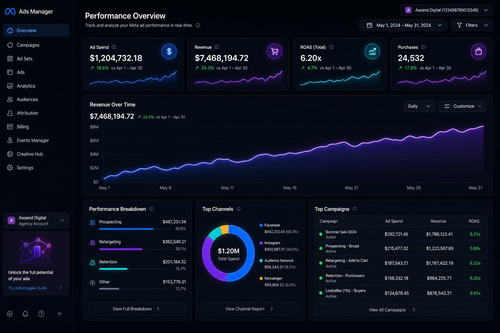Click the Audience Network legend entry
The width and height of the screenshot is (500, 333).
[x=278, y=264]
